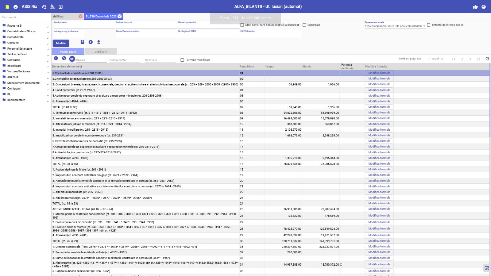Viewport: 491px width, 276px height.
Task: Expand the Tablou de Bord chevron
Action: [x=48, y=56]
